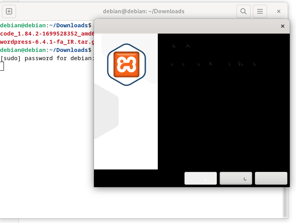This screenshot has height=223, width=296.
Task: Click the first debian@debian prompt line
Action: (x=45, y=25)
